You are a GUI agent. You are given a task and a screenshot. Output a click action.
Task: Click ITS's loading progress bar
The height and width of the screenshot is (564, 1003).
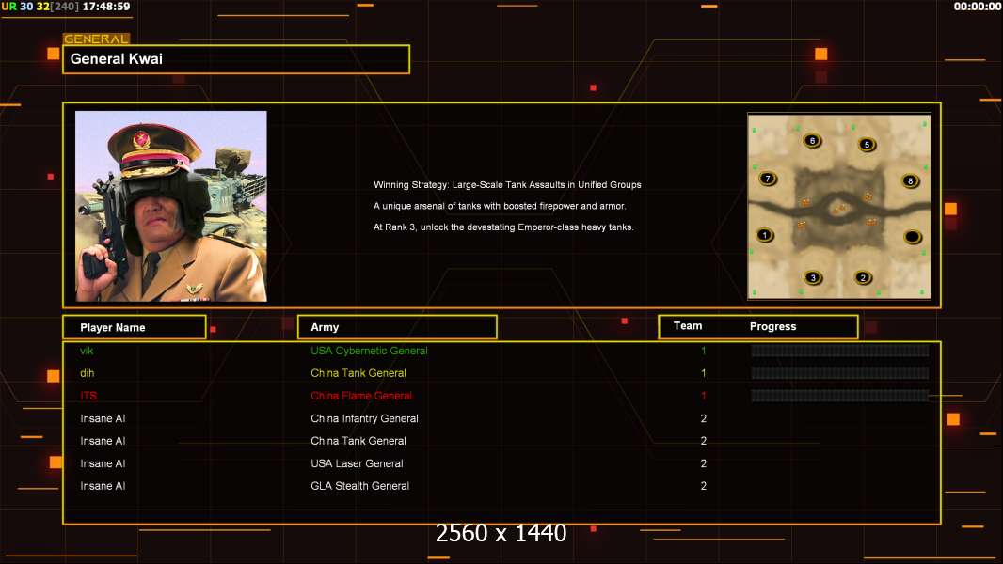840,396
